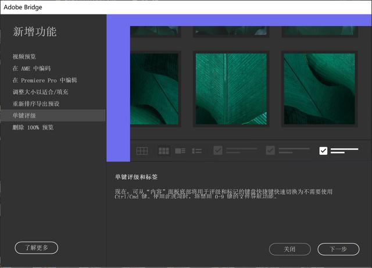The height and width of the screenshot is (268, 372).
Task: Click the right curved leaf thumbnail
Action: tap(320, 89)
